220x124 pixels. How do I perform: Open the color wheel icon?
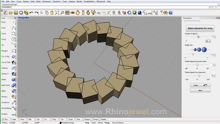(x=129, y=13)
